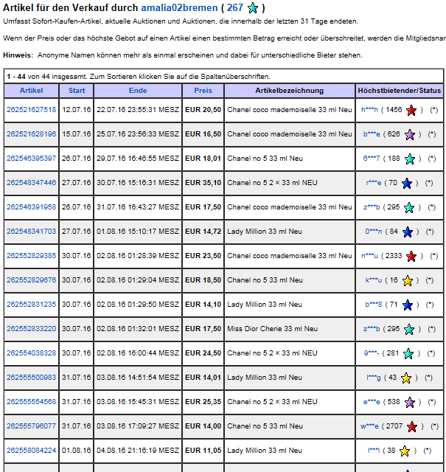Select price EUR 35,10
Screen dimensions: 446x472
click(203, 183)
